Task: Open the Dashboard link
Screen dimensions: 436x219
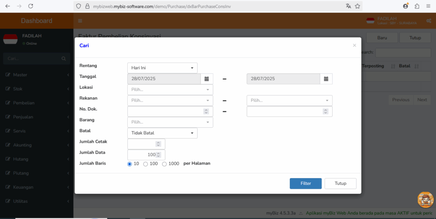Action: click(37, 20)
